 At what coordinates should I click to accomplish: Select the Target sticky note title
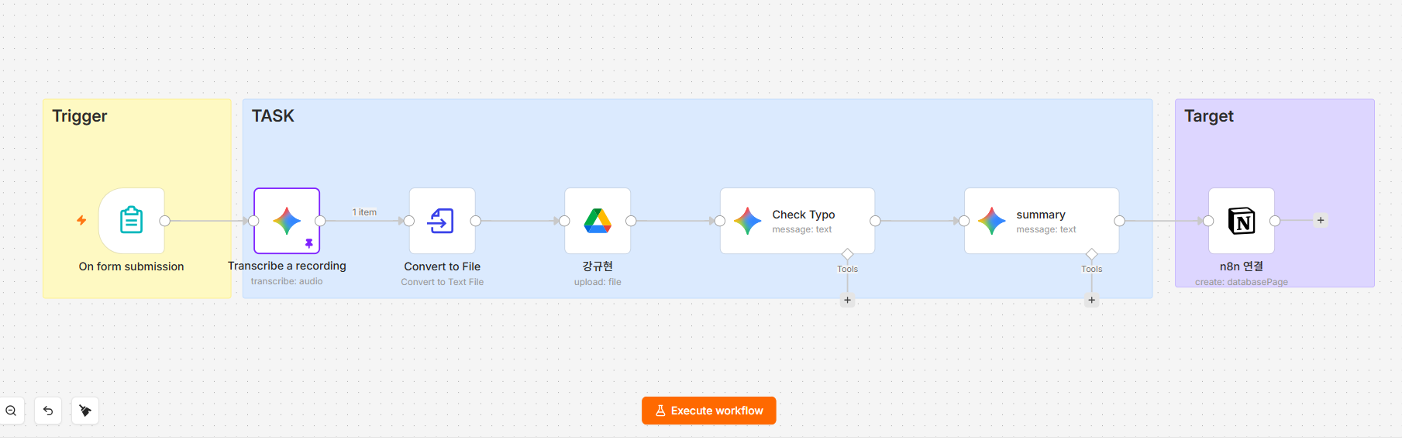1209,116
